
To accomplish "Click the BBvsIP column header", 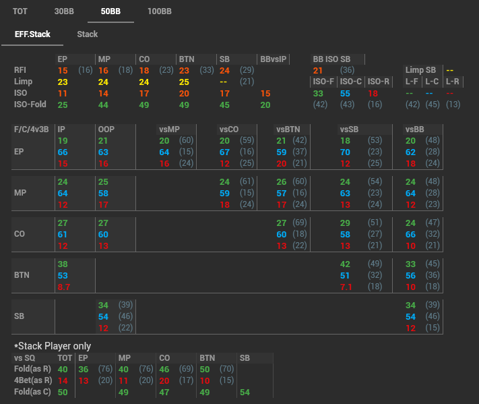I will (274, 59).
